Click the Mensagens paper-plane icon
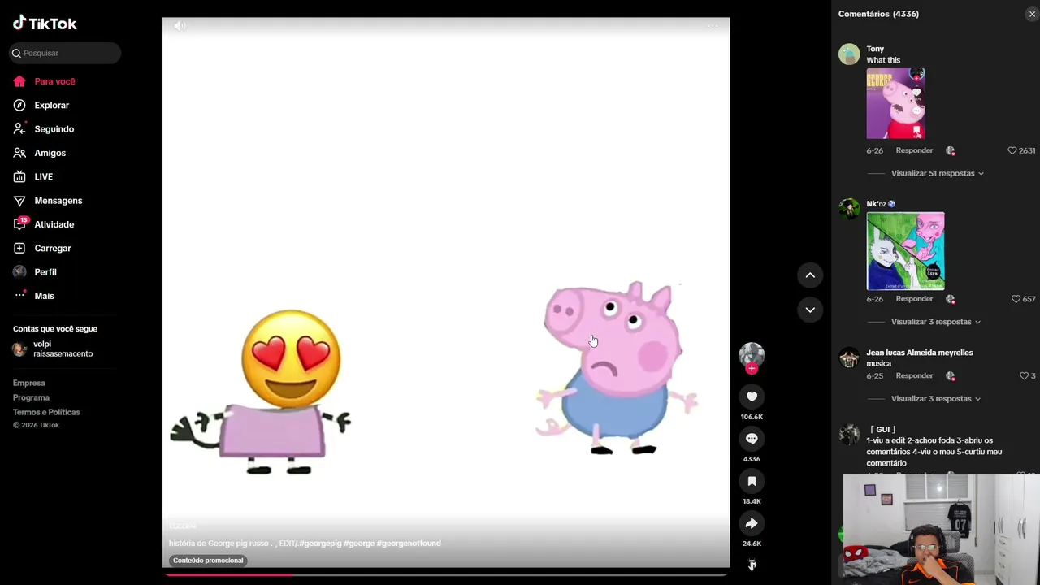Image resolution: width=1040 pixels, height=585 pixels. [19, 201]
